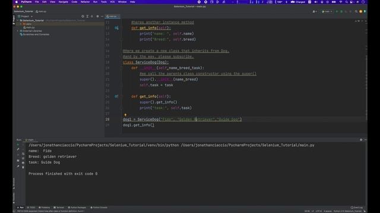Select the main.py editor tab

(112, 17)
